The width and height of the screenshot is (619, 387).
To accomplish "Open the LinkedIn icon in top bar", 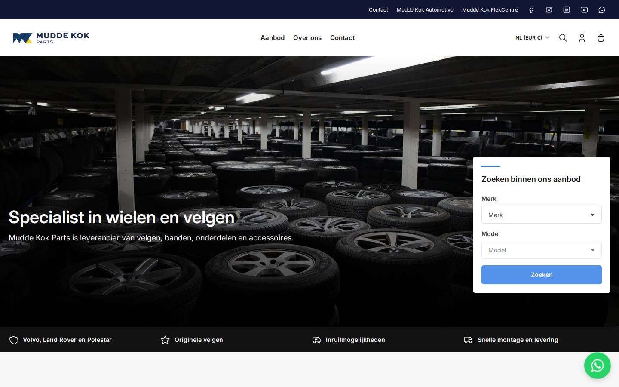I will coord(567,10).
